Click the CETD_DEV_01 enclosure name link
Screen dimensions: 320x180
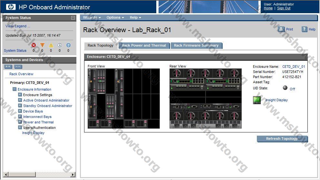click(x=294, y=67)
